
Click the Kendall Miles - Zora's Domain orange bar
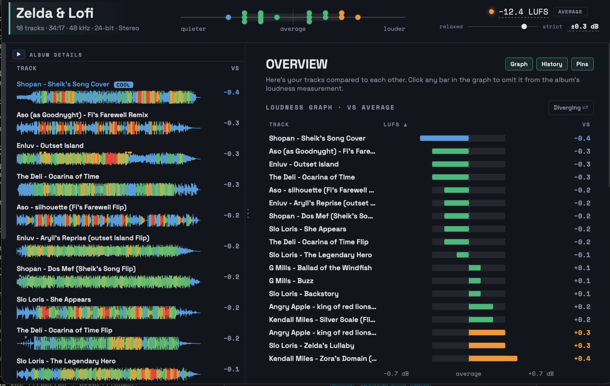pos(493,359)
